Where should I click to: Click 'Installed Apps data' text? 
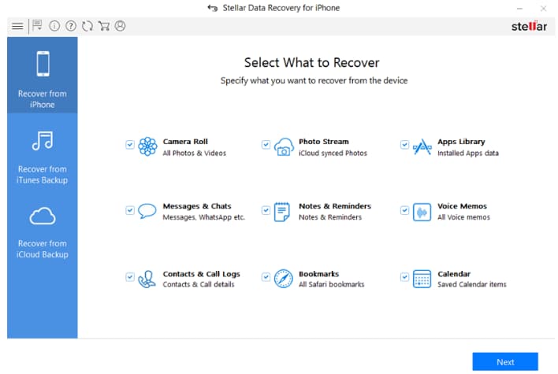[x=468, y=154]
